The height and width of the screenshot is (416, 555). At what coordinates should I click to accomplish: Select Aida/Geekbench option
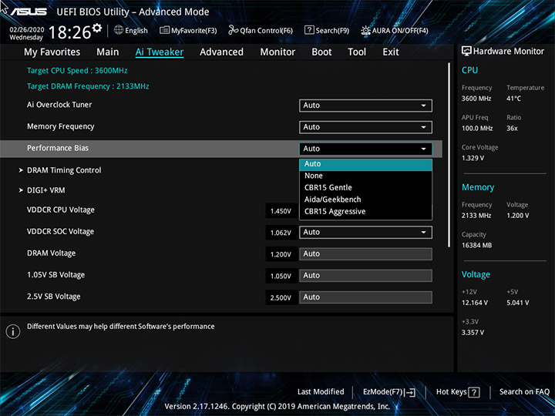(x=365, y=200)
